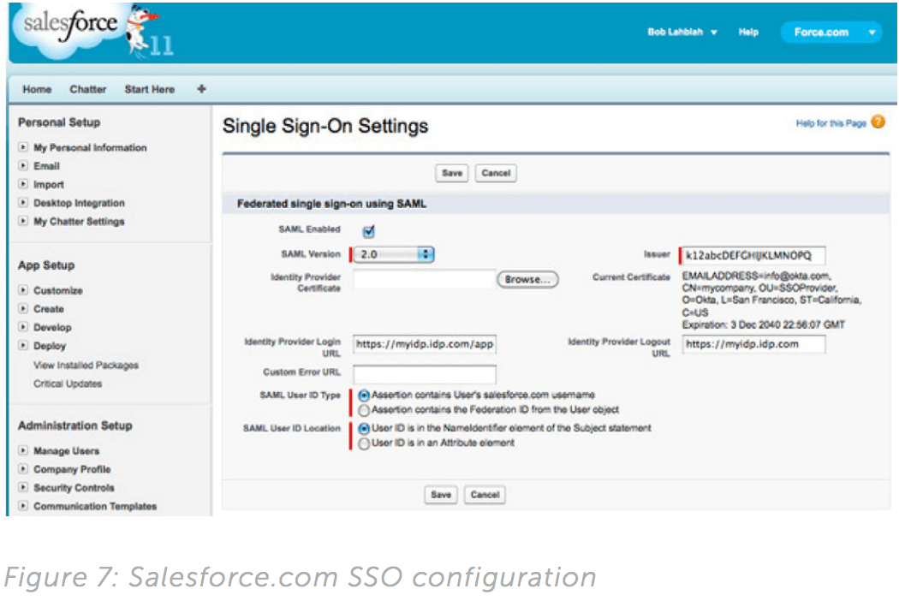The image size is (899, 601).
Task: Click the orange help question mark icon
Action: (x=878, y=123)
